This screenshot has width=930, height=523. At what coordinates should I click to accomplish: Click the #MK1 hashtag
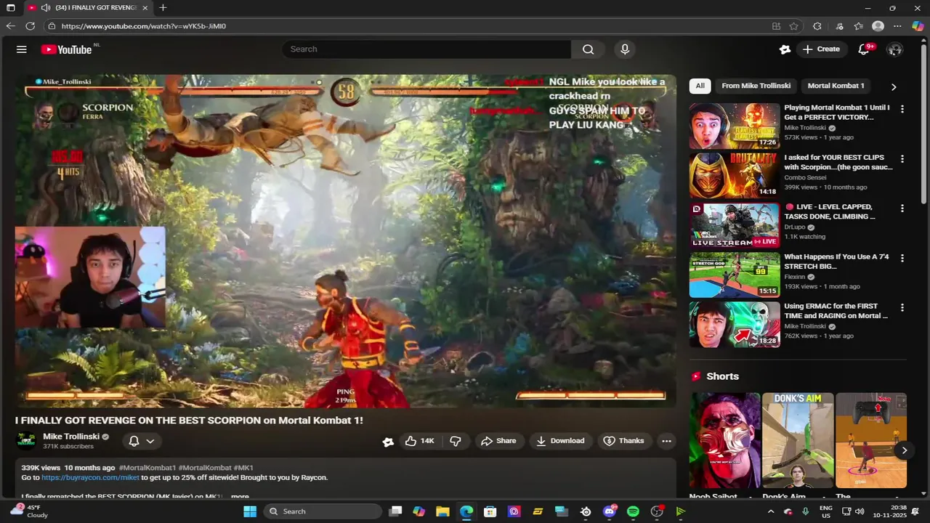pos(243,468)
